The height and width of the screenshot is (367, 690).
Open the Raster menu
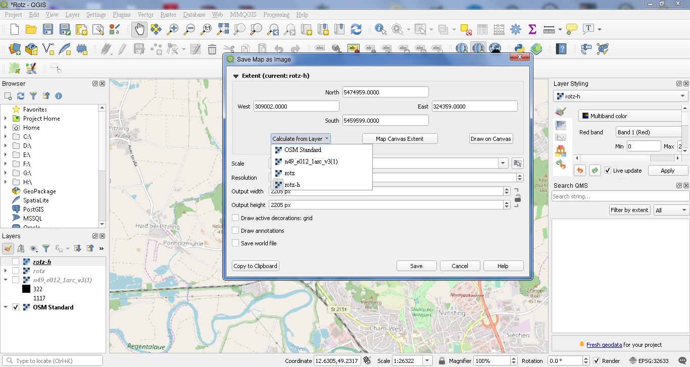click(x=168, y=15)
